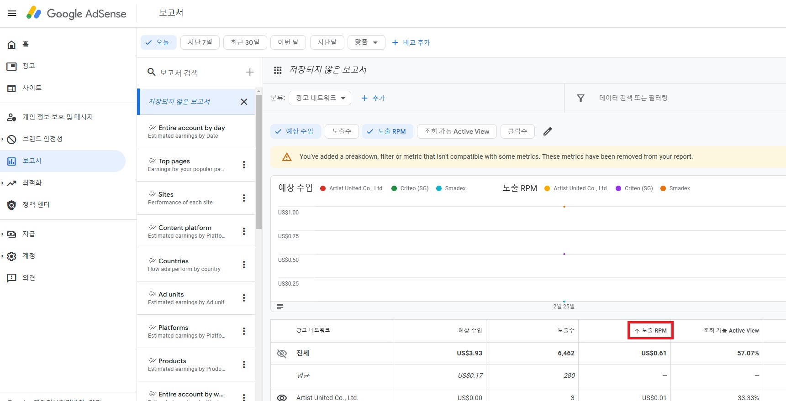Click green Criteo (SG) legend dot
786x401 pixels.
click(x=394, y=188)
